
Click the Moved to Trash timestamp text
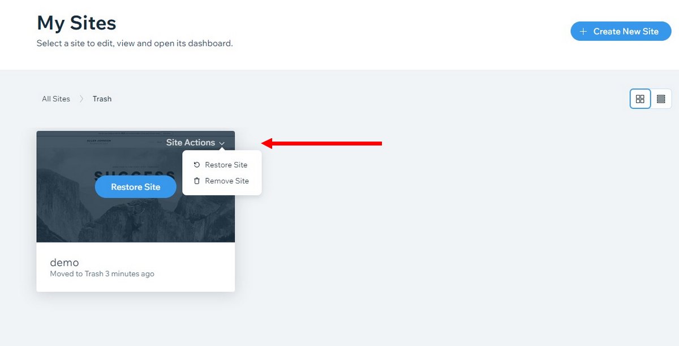tap(102, 274)
